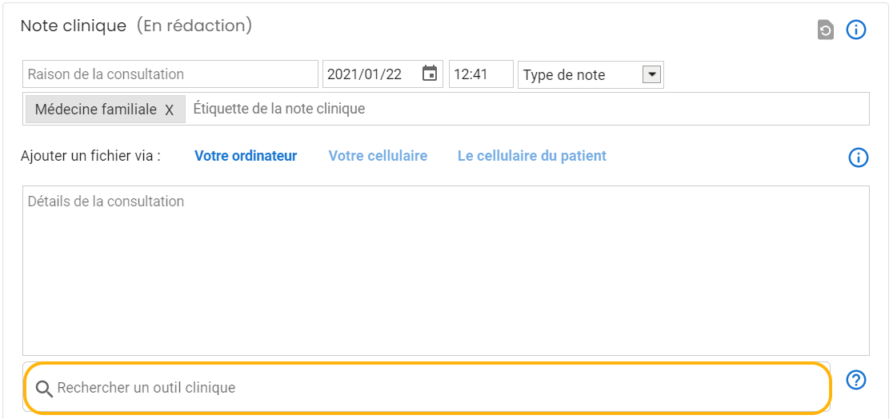Focus the Raison de la consultation field
The image size is (893, 419).
(x=170, y=74)
